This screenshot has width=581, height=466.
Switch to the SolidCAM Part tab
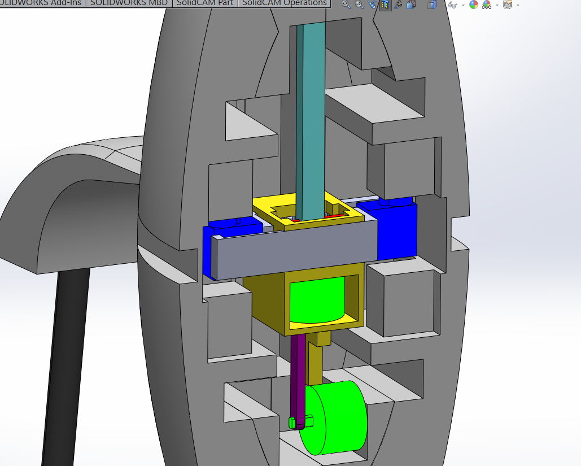pos(204,3)
